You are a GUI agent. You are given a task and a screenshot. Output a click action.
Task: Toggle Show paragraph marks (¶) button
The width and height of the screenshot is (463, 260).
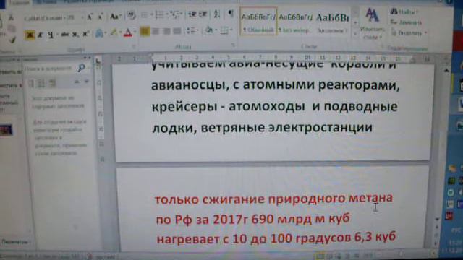point(230,14)
